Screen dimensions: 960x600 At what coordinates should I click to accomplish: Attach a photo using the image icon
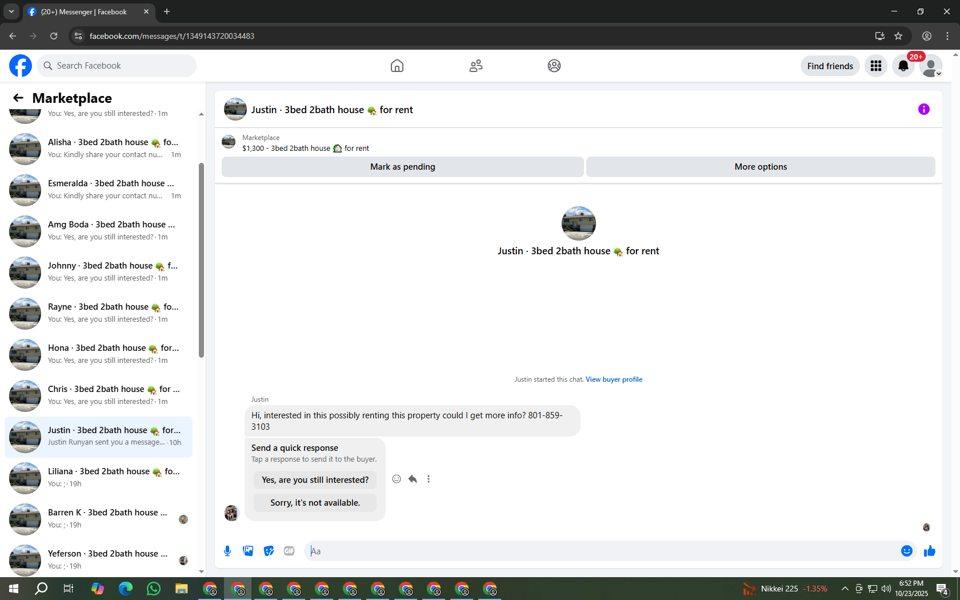pos(248,551)
